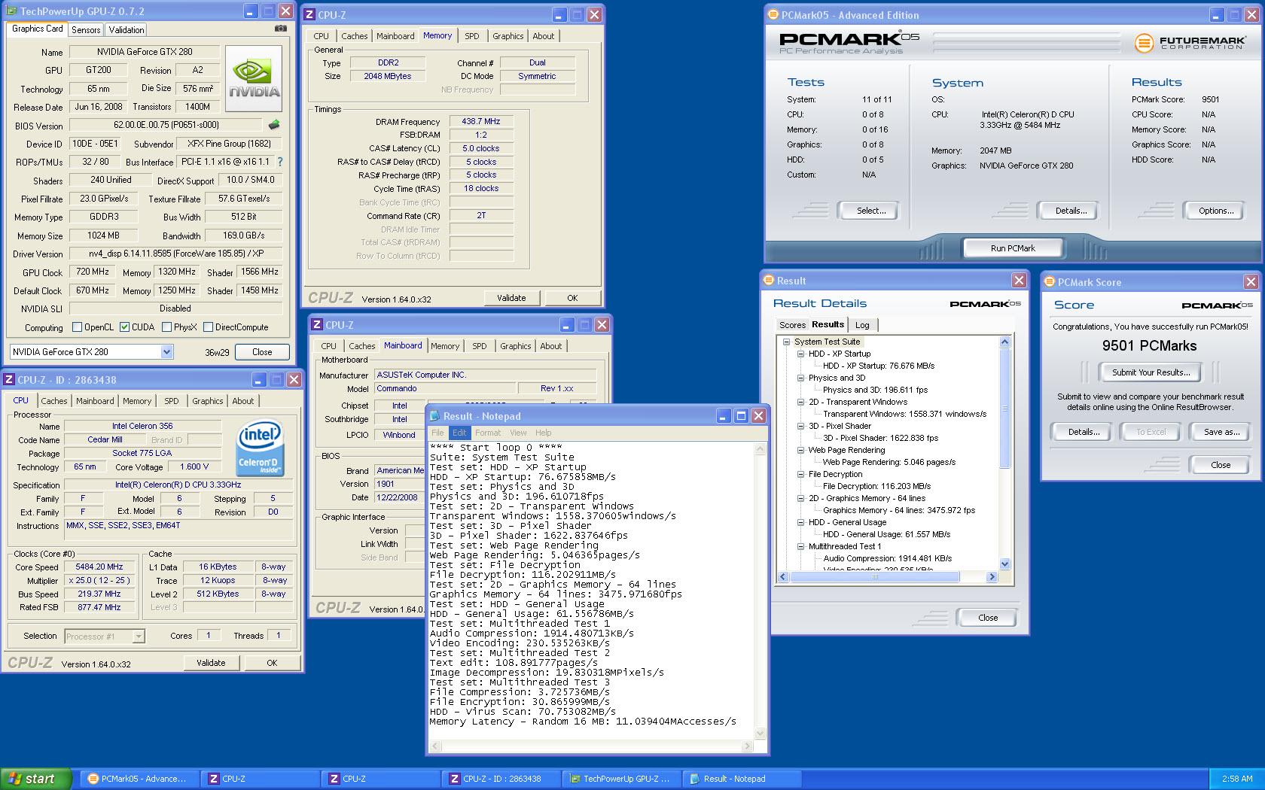Click the Save as... button
Viewport: 1265px width, 790px height.
tap(1221, 432)
